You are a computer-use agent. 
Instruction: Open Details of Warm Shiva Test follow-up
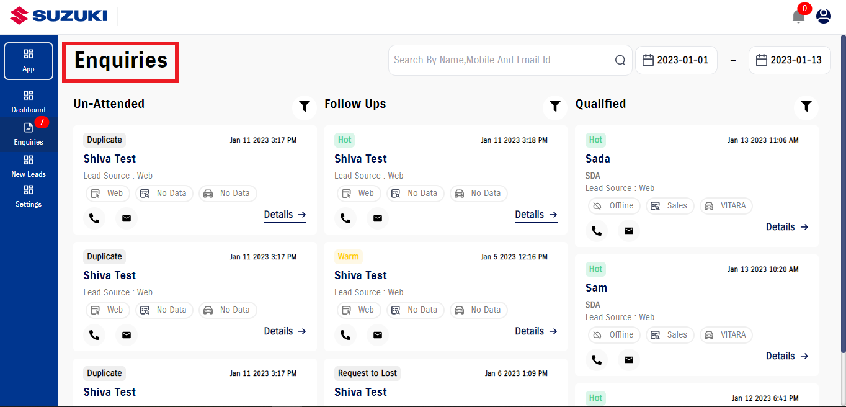coord(536,332)
